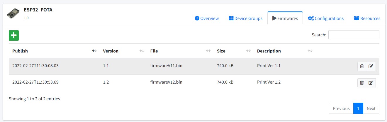
Task: Go to the Resources tab
Action: 367,18
